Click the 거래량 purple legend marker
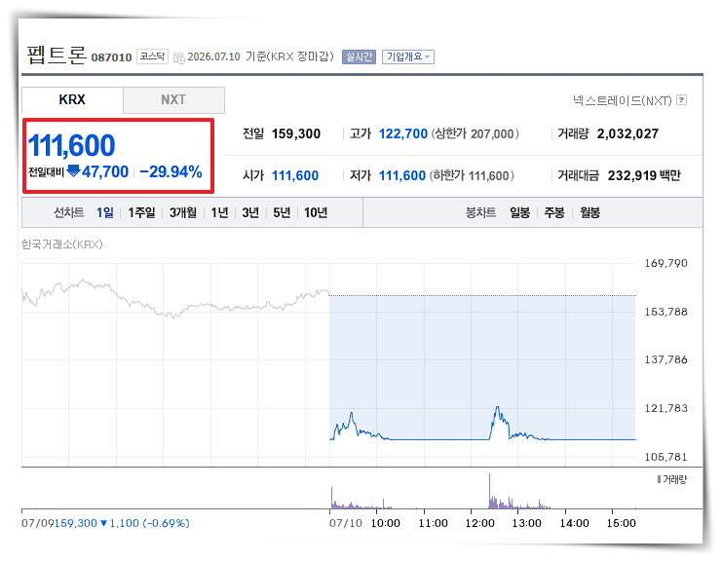Viewport: 722px width, 562px height. pyautogui.click(x=659, y=479)
